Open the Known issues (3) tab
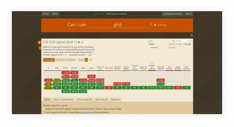This screenshot has width=234, height=127. tap(84, 100)
